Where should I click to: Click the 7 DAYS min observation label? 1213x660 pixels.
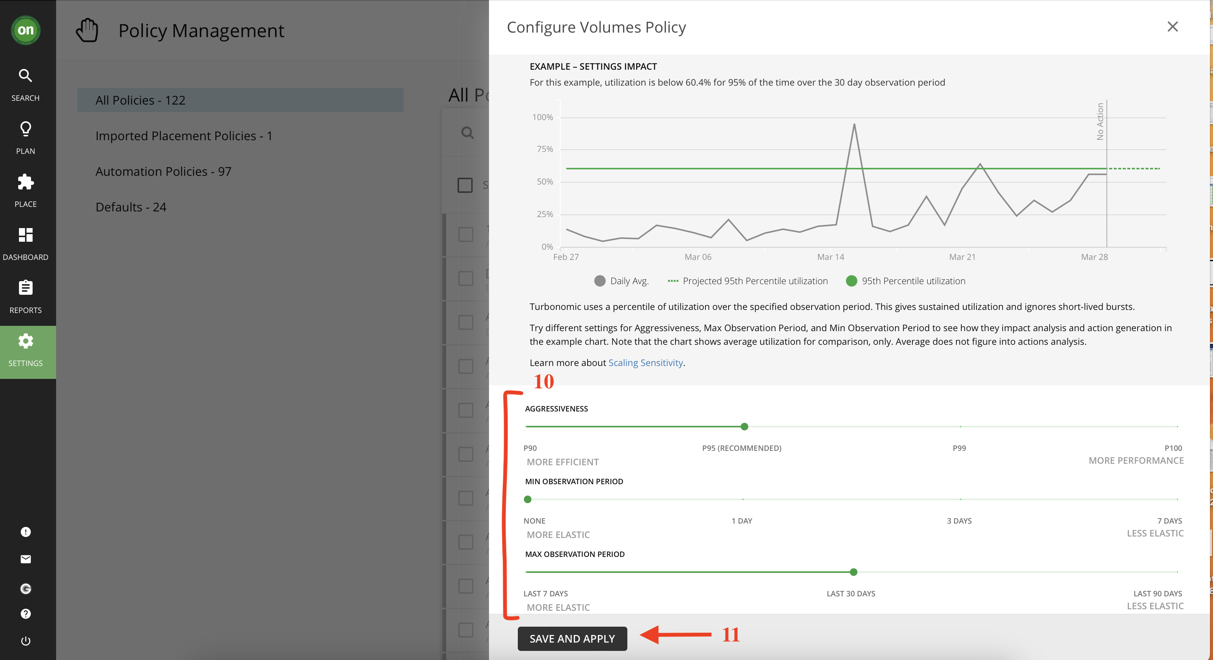(x=1170, y=521)
